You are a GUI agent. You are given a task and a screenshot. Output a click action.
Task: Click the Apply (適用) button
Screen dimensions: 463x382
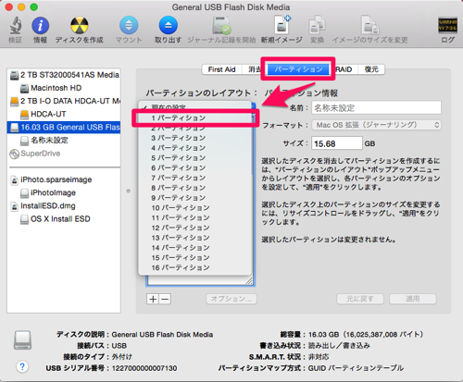413,299
